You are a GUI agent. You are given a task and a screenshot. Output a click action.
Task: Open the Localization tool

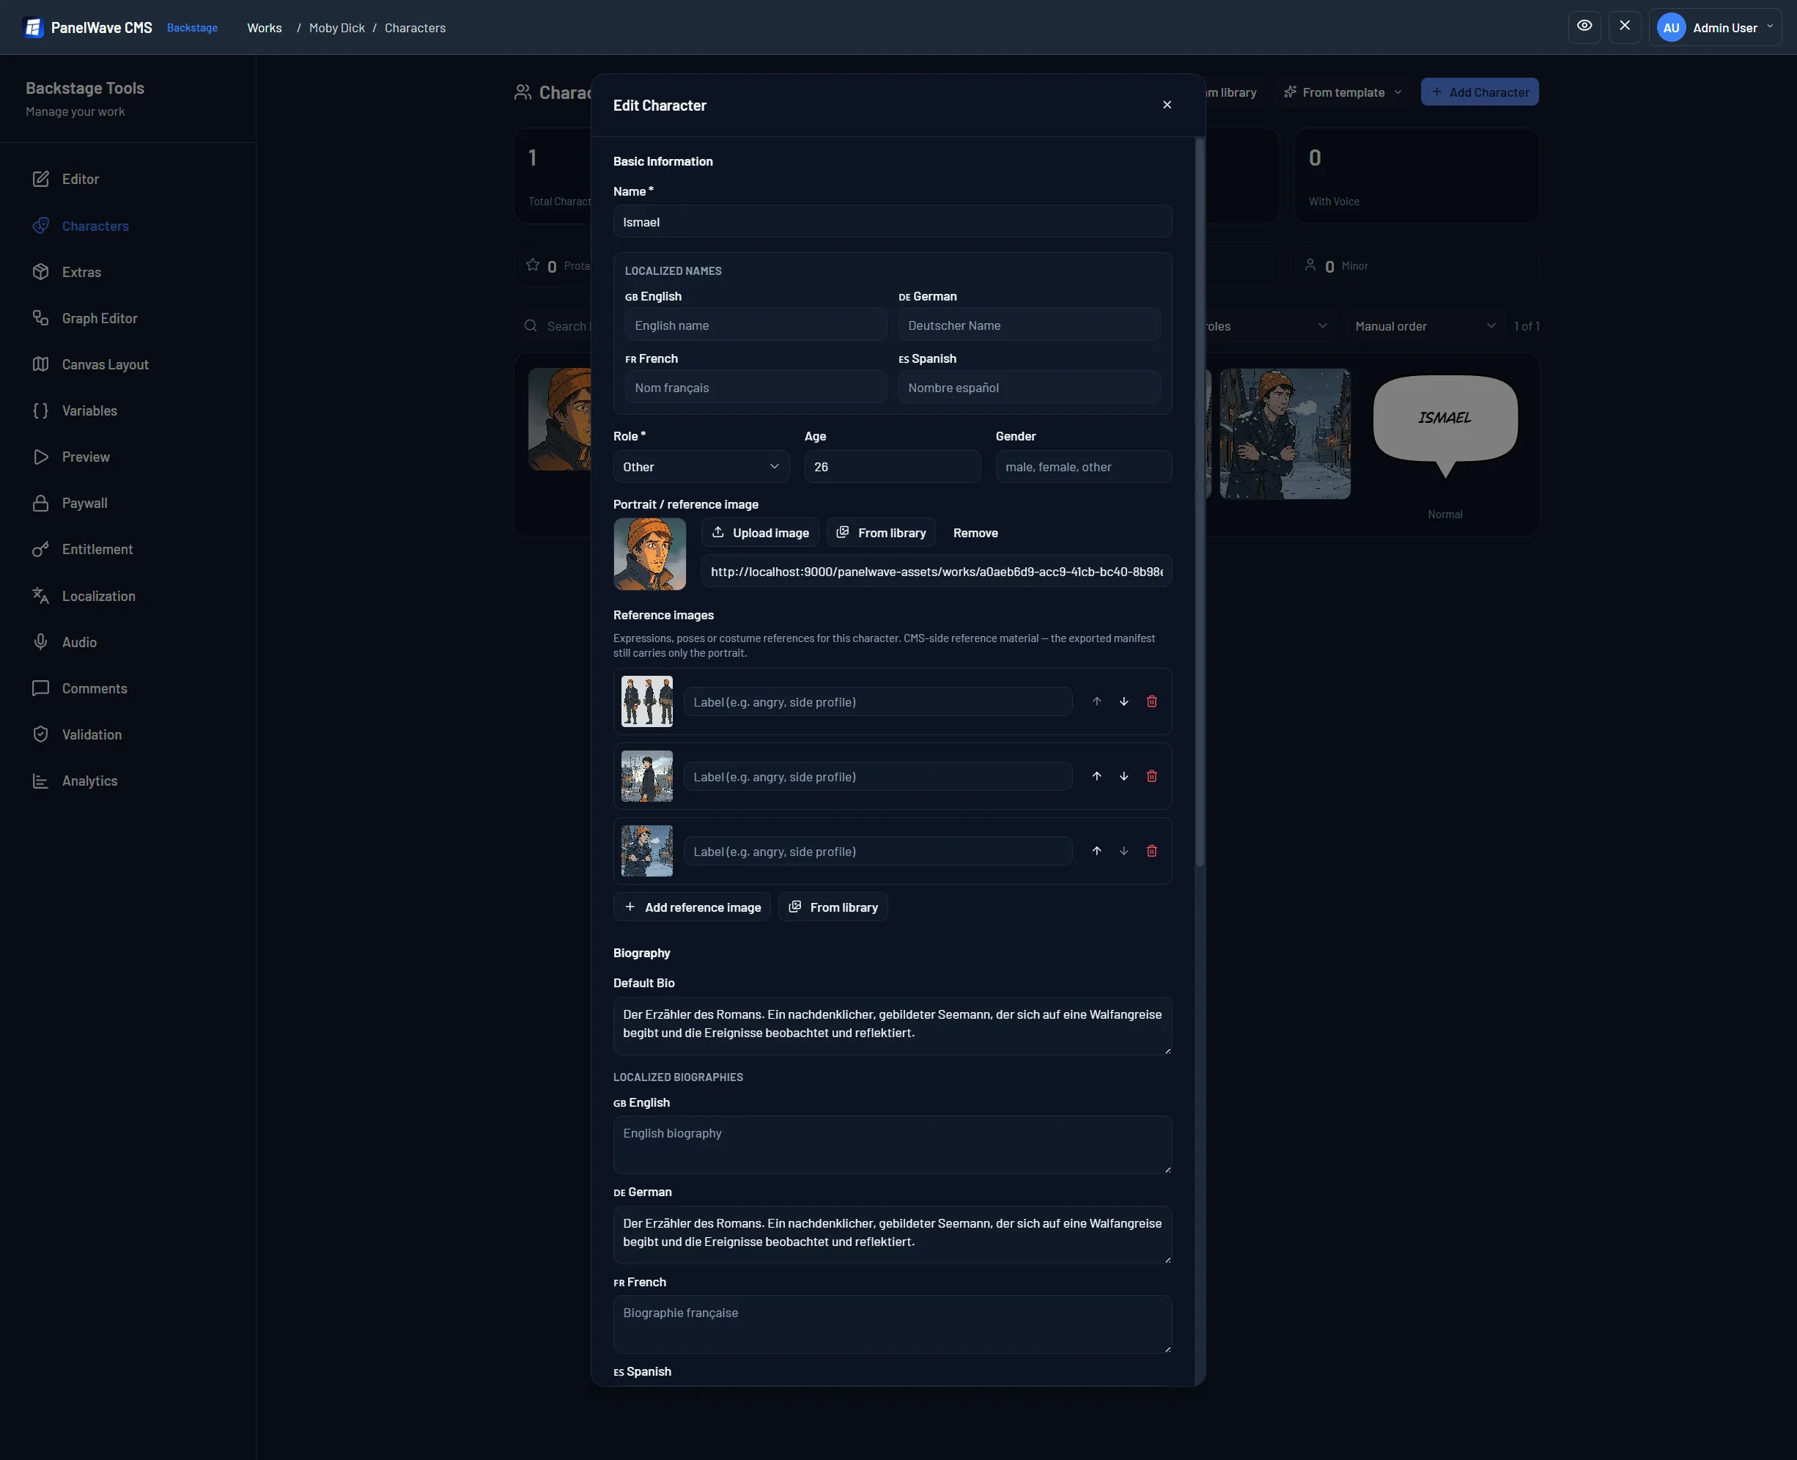pyautogui.click(x=128, y=595)
